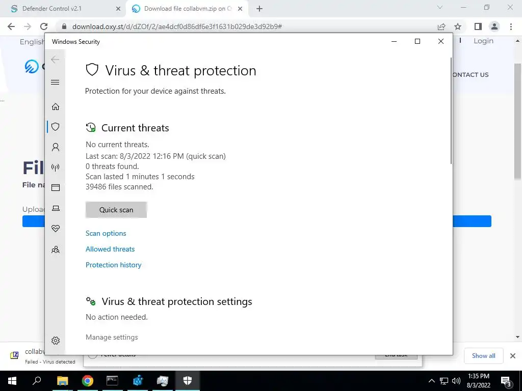Open Chrome from taskbar
The height and width of the screenshot is (391, 522).
[87, 381]
